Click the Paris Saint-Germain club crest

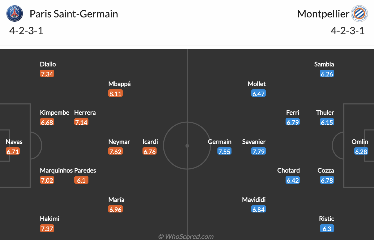[x=15, y=14]
